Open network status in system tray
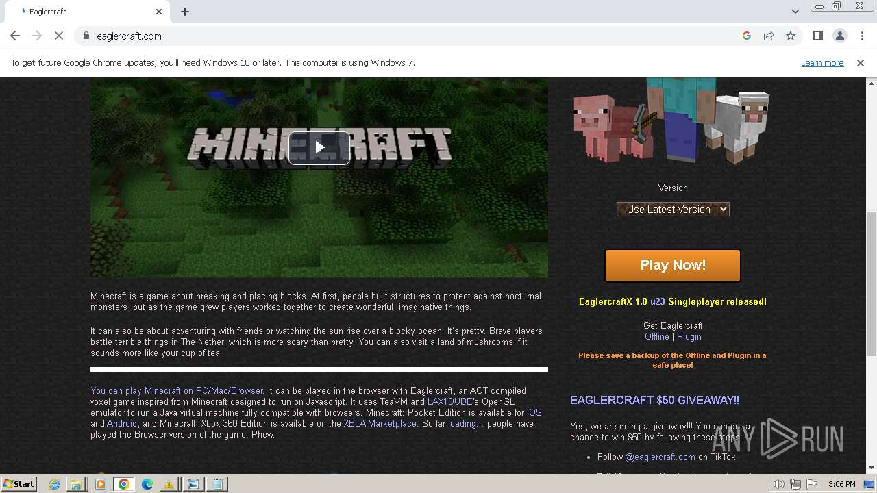The width and height of the screenshot is (877, 493). point(796,484)
